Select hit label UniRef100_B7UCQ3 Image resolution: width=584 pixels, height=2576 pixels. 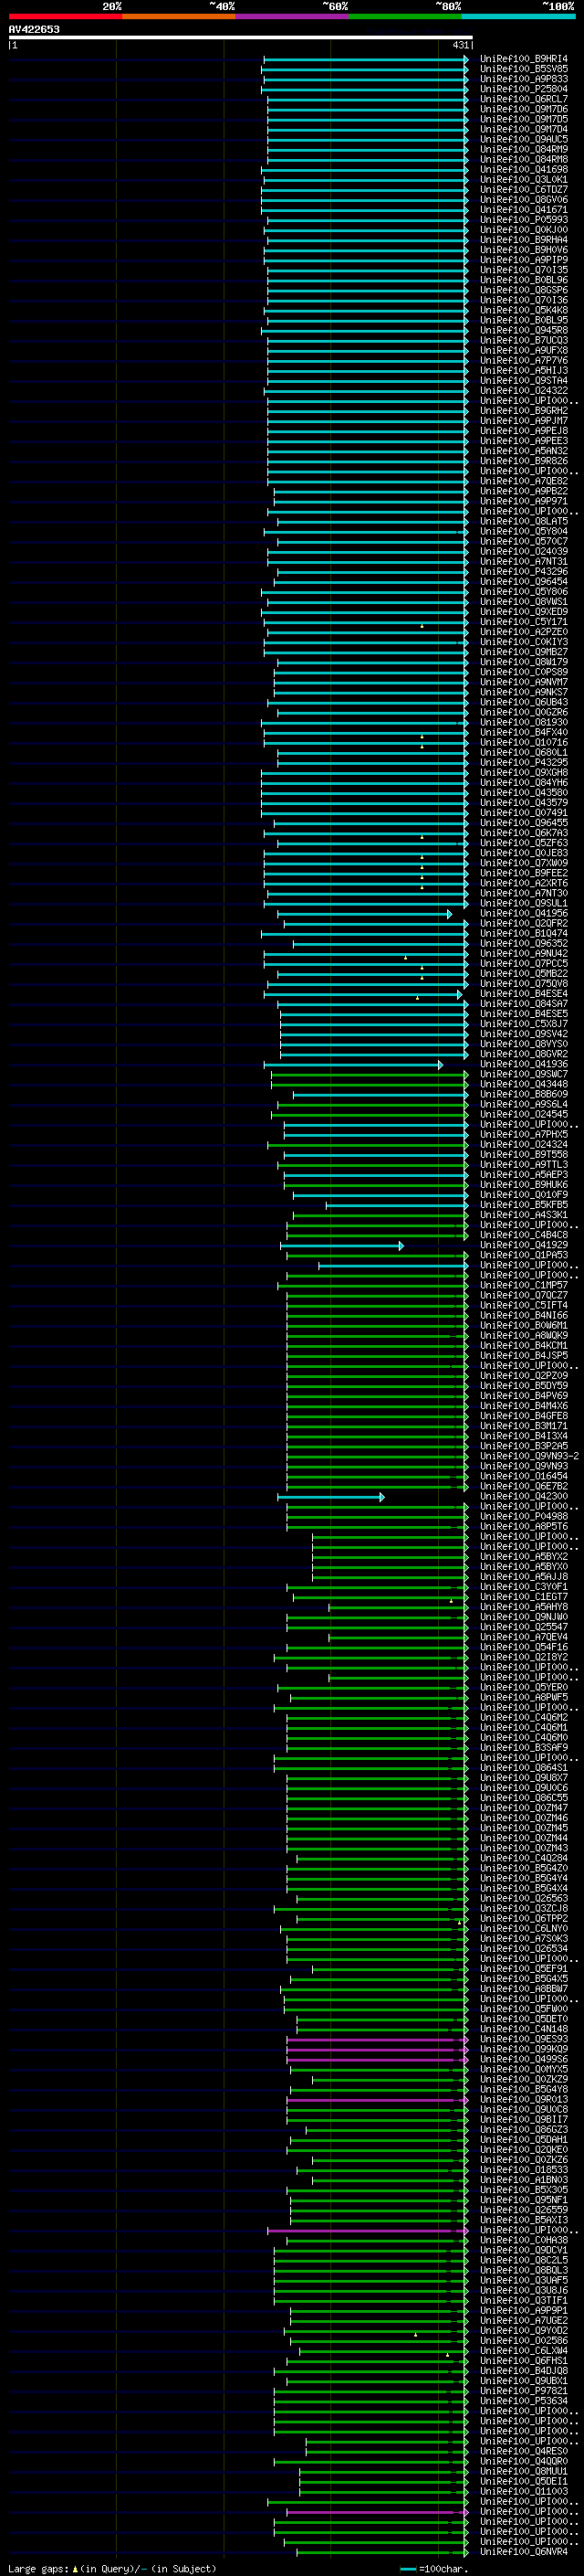pyautogui.click(x=523, y=340)
